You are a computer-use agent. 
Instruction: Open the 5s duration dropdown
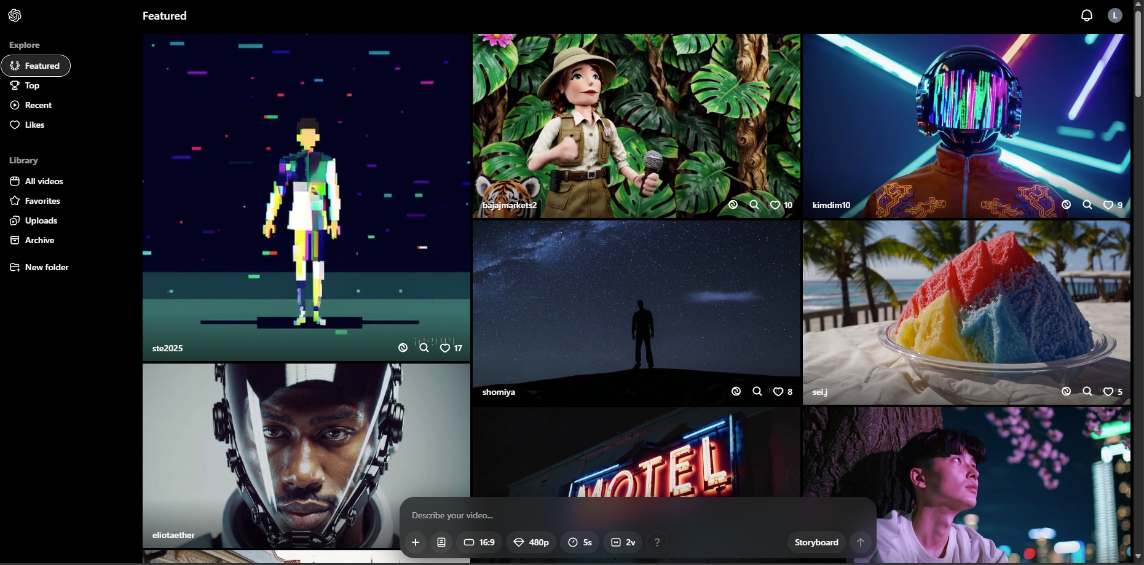pyautogui.click(x=580, y=542)
